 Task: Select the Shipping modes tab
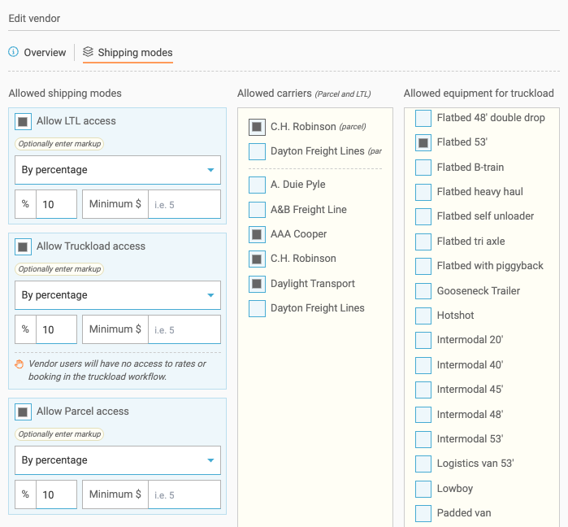[x=135, y=53]
